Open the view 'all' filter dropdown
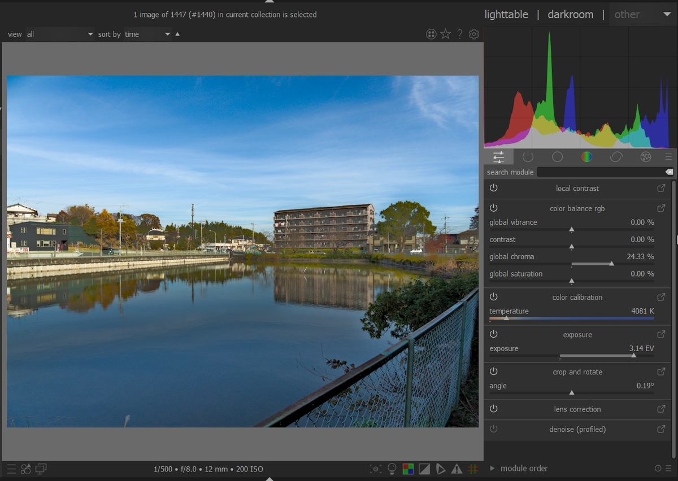678x481 pixels. (60, 34)
